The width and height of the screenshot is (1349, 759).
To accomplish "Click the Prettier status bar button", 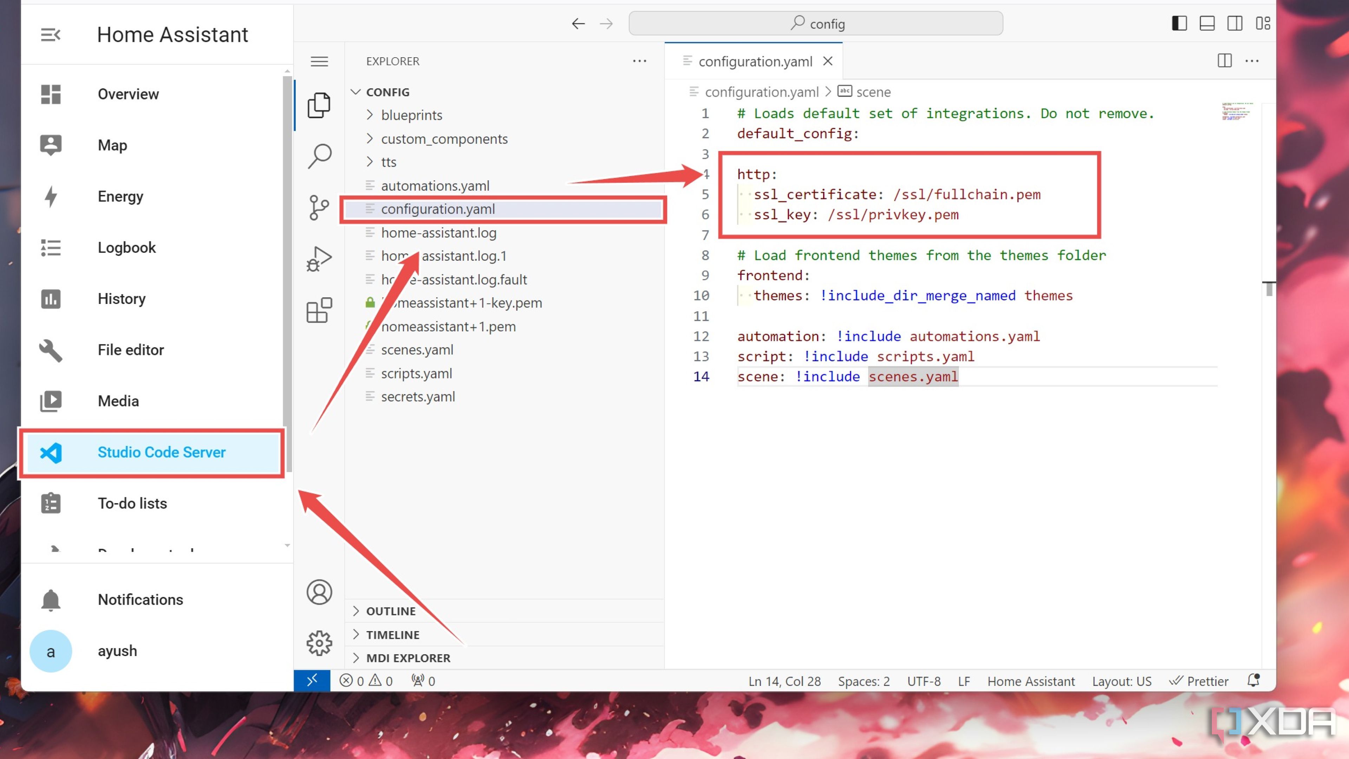I will [1199, 681].
